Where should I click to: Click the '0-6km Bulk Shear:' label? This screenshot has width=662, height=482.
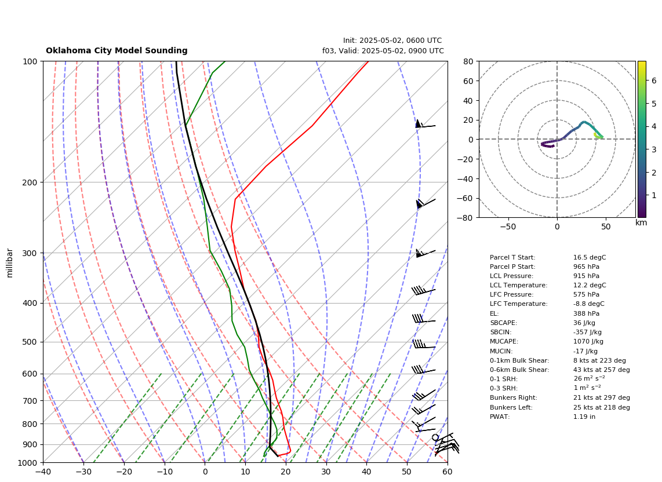tap(519, 370)
